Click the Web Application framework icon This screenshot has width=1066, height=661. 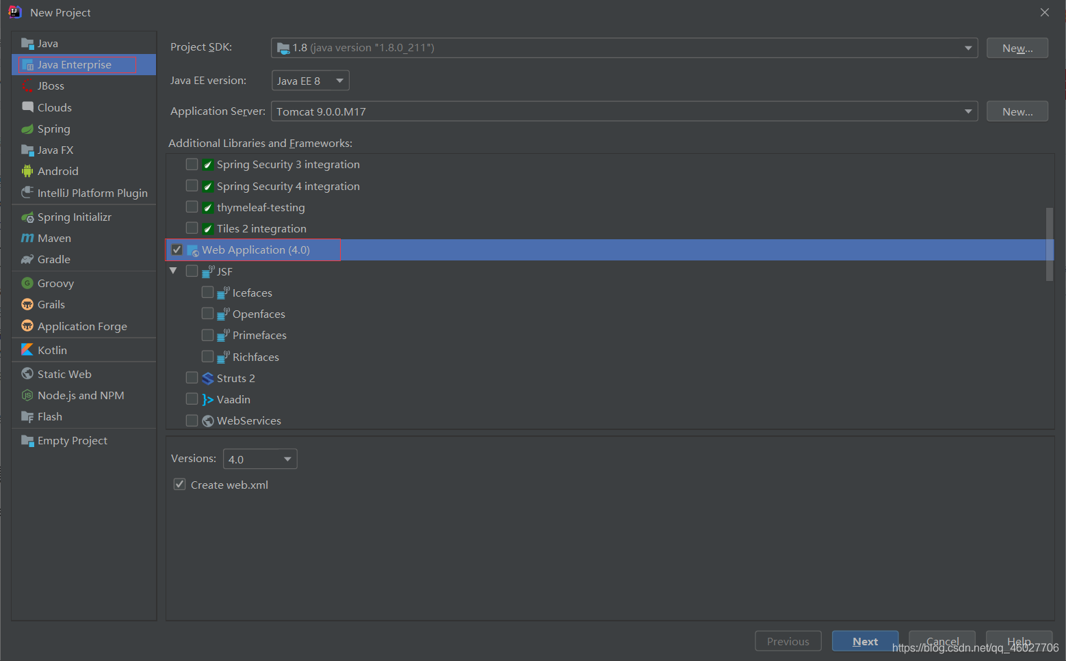pyautogui.click(x=193, y=250)
